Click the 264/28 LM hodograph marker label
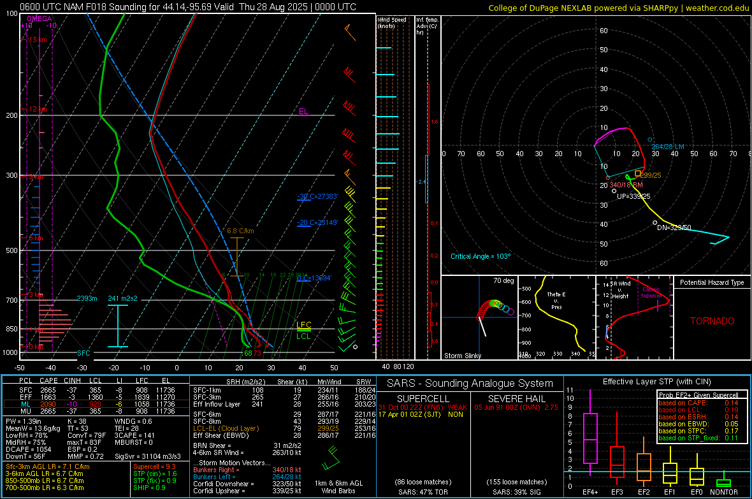Screen dimensions: 752x499 tap(668, 147)
